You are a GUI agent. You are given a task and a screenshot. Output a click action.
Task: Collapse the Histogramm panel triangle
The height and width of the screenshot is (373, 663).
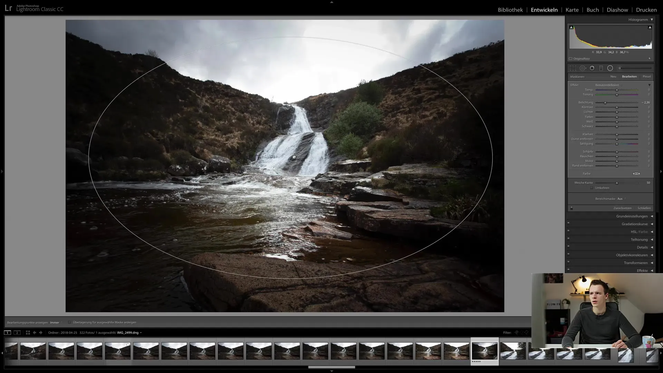[652, 20]
